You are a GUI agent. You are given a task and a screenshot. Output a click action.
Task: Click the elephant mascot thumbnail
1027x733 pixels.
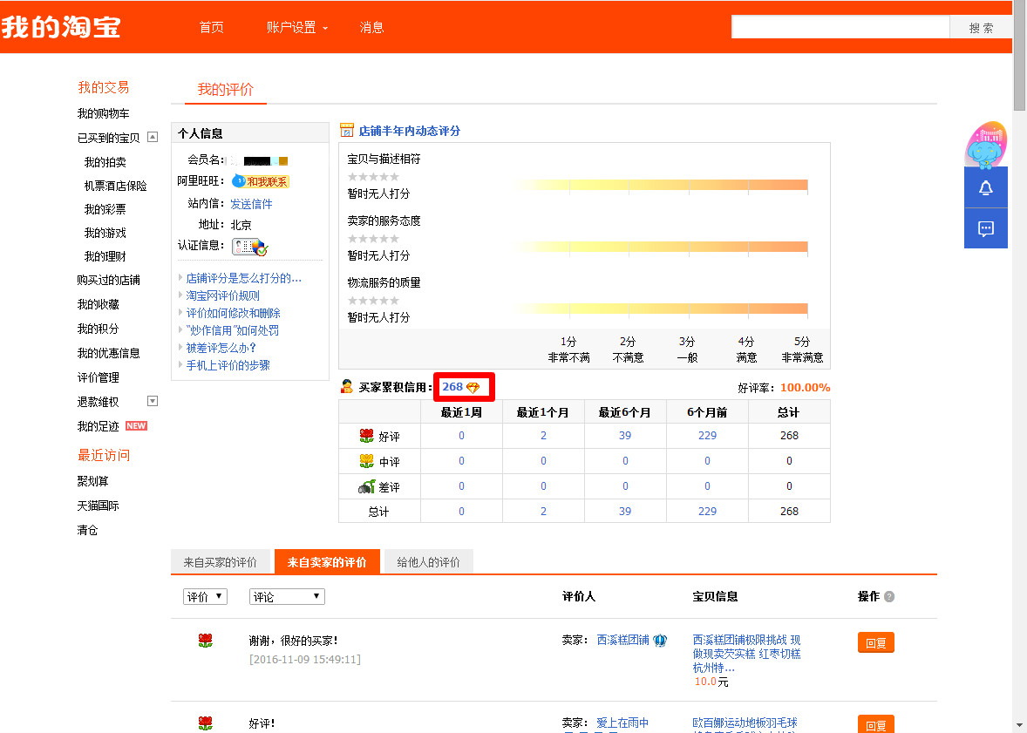pyautogui.click(x=986, y=144)
